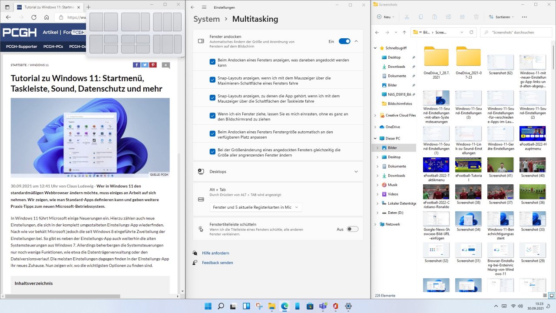Open address bar history dropdown in Explorer

click(x=461, y=32)
